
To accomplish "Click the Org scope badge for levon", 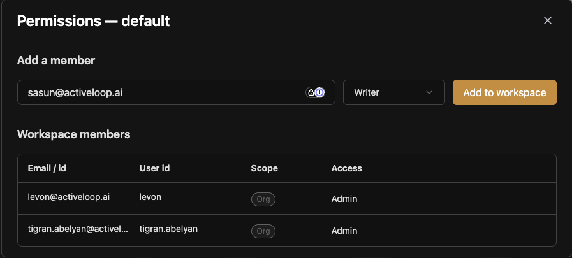I will (x=263, y=199).
